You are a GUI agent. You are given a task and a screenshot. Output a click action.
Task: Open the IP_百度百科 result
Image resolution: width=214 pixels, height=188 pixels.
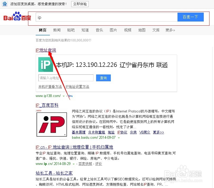(47, 105)
